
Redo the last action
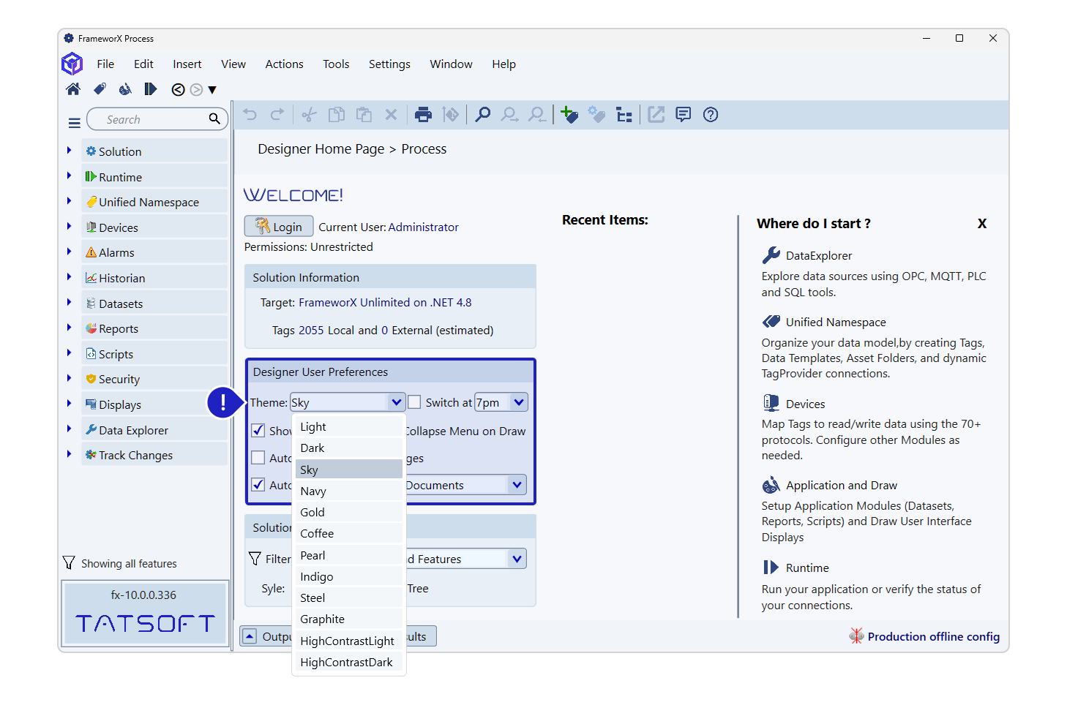click(277, 114)
